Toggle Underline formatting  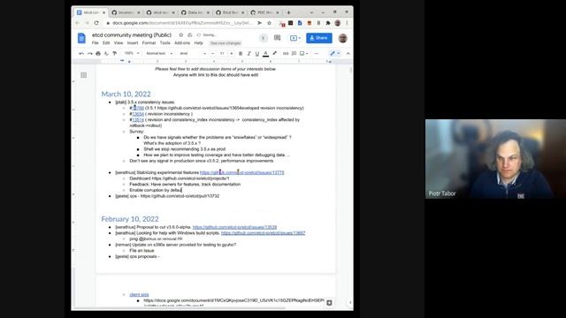coord(257,53)
